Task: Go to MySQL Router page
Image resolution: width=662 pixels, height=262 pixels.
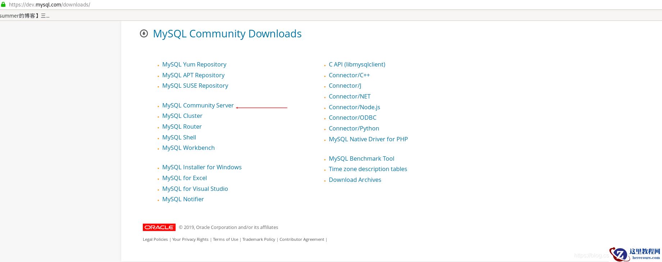Action: [182, 127]
